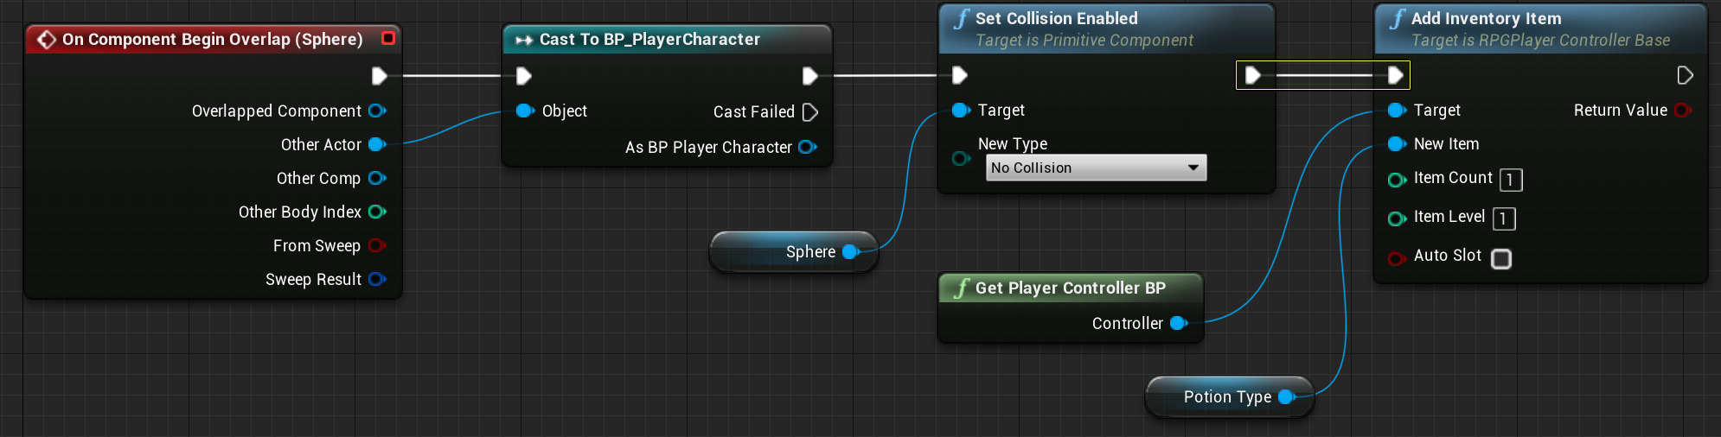
Task: Click red delegate pin on overlap event
Action: pyautogui.click(x=388, y=38)
